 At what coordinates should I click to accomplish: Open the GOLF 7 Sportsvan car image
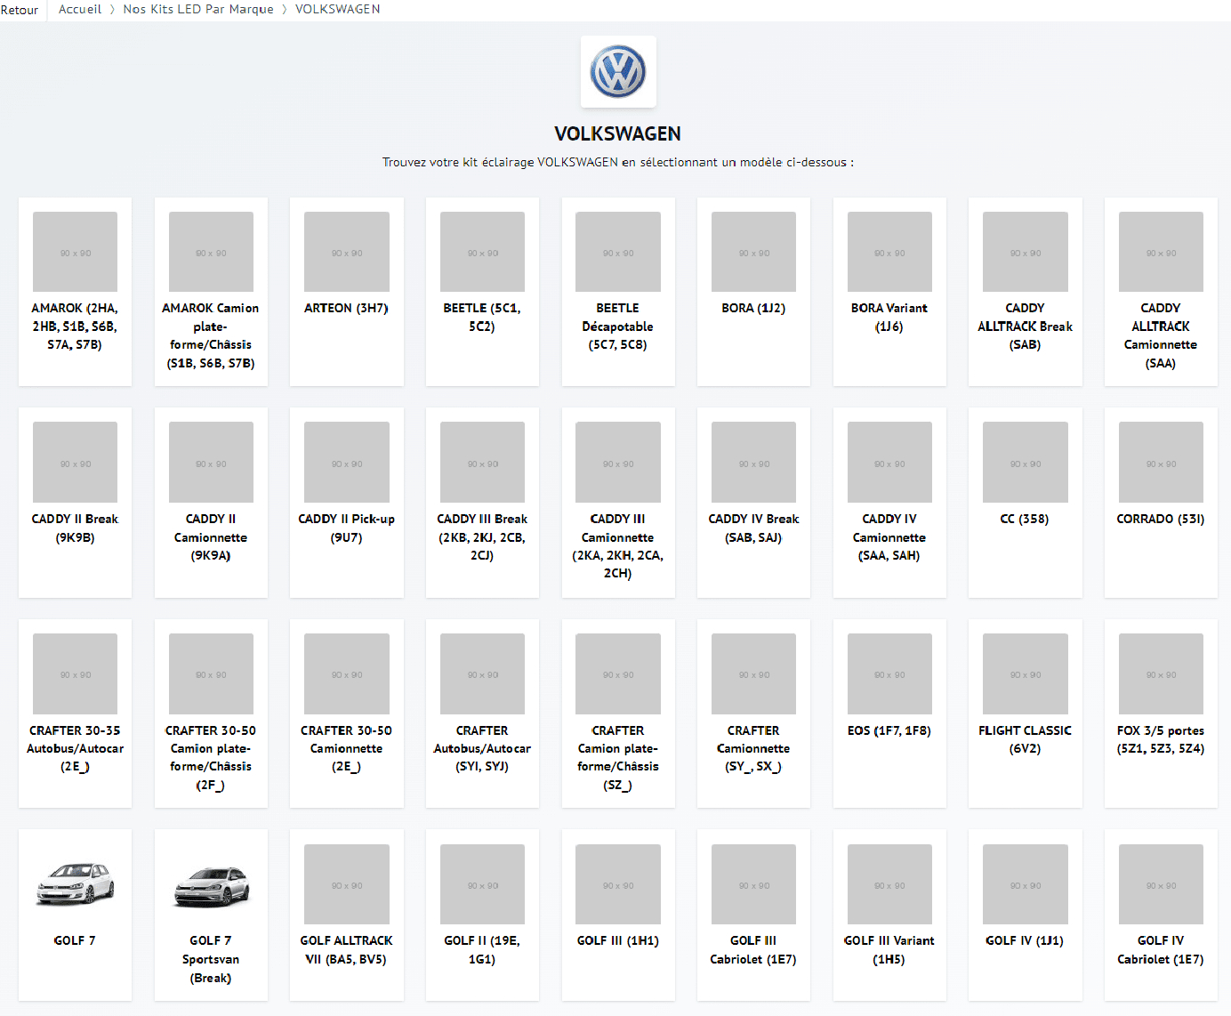[211, 884]
